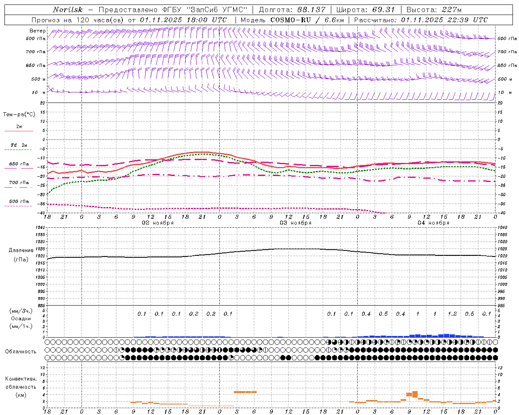Click the '(мм/1ч.)' precipitation unit label
Image resolution: width=519 pixels, height=415 pixels.
(21, 326)
